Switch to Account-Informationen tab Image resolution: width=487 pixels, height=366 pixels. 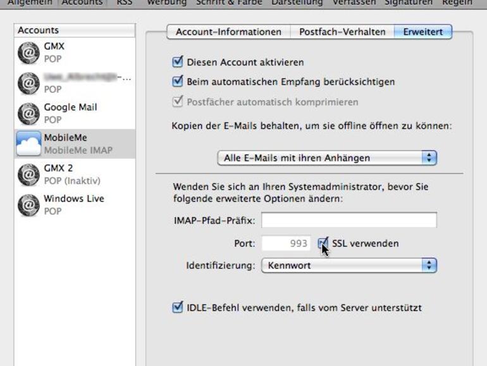click(228, 32)
